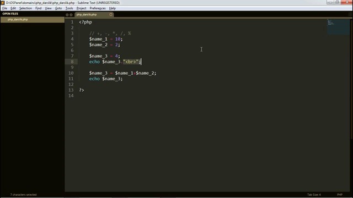Close the php_darslik.php tab
This screenshot has height=198, width=353.
[x=111, y=15]
